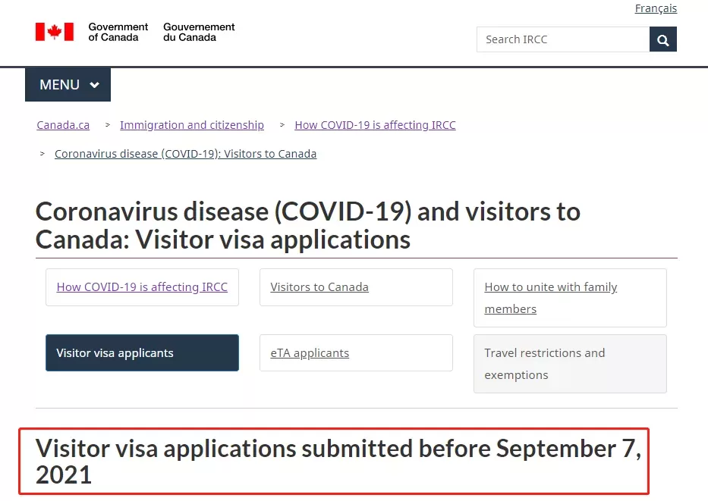Focus the Search IRCC input field
Image resolution: width=708 pixels, height=501 pixels.
[x=563, y=39]
